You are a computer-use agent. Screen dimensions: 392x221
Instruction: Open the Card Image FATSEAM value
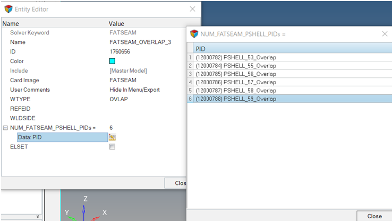pos(122,80)
